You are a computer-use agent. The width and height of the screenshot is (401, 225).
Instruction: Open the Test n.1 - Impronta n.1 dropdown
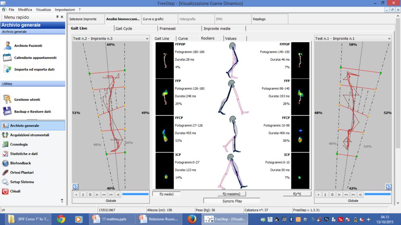click(x=353, y=39)
